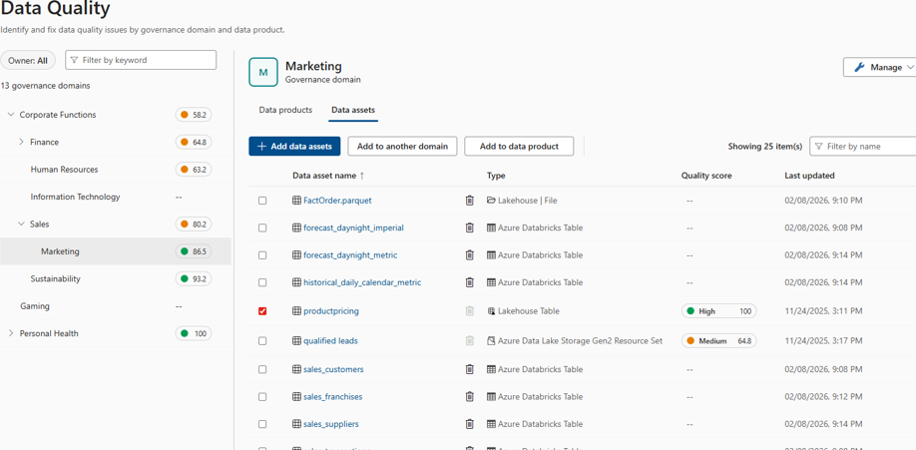Click trash icon for sales_customers row

click(x=470, y=369)
